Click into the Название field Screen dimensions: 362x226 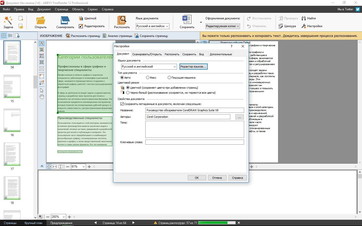195,110
